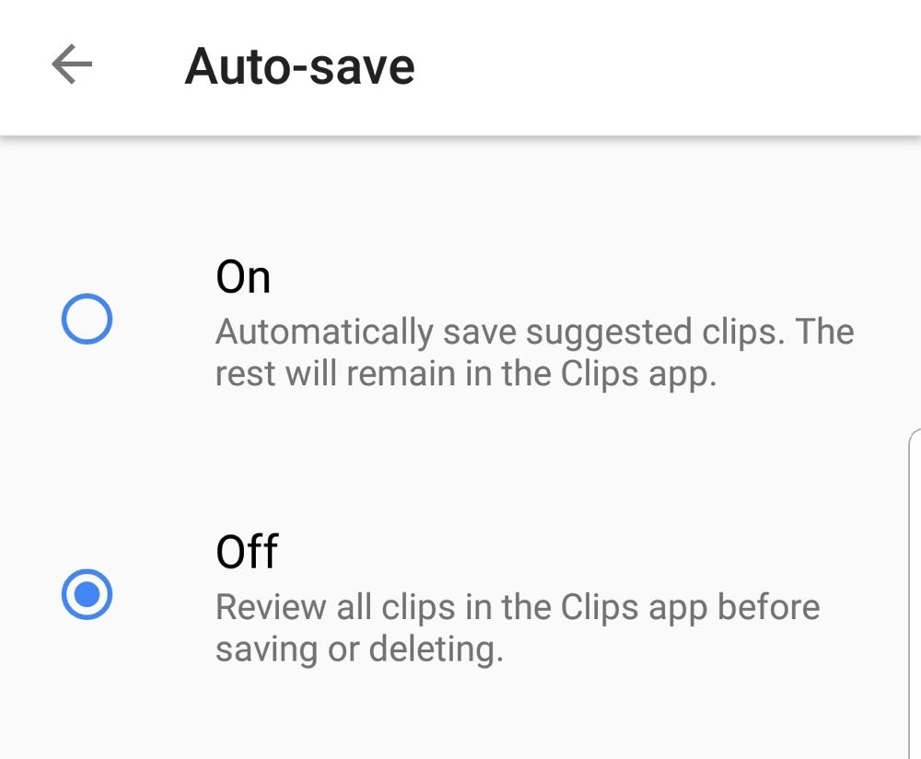921x759 pixels.
Task: Enable auto-save with the empty radio circle
Action: (87, 320)
